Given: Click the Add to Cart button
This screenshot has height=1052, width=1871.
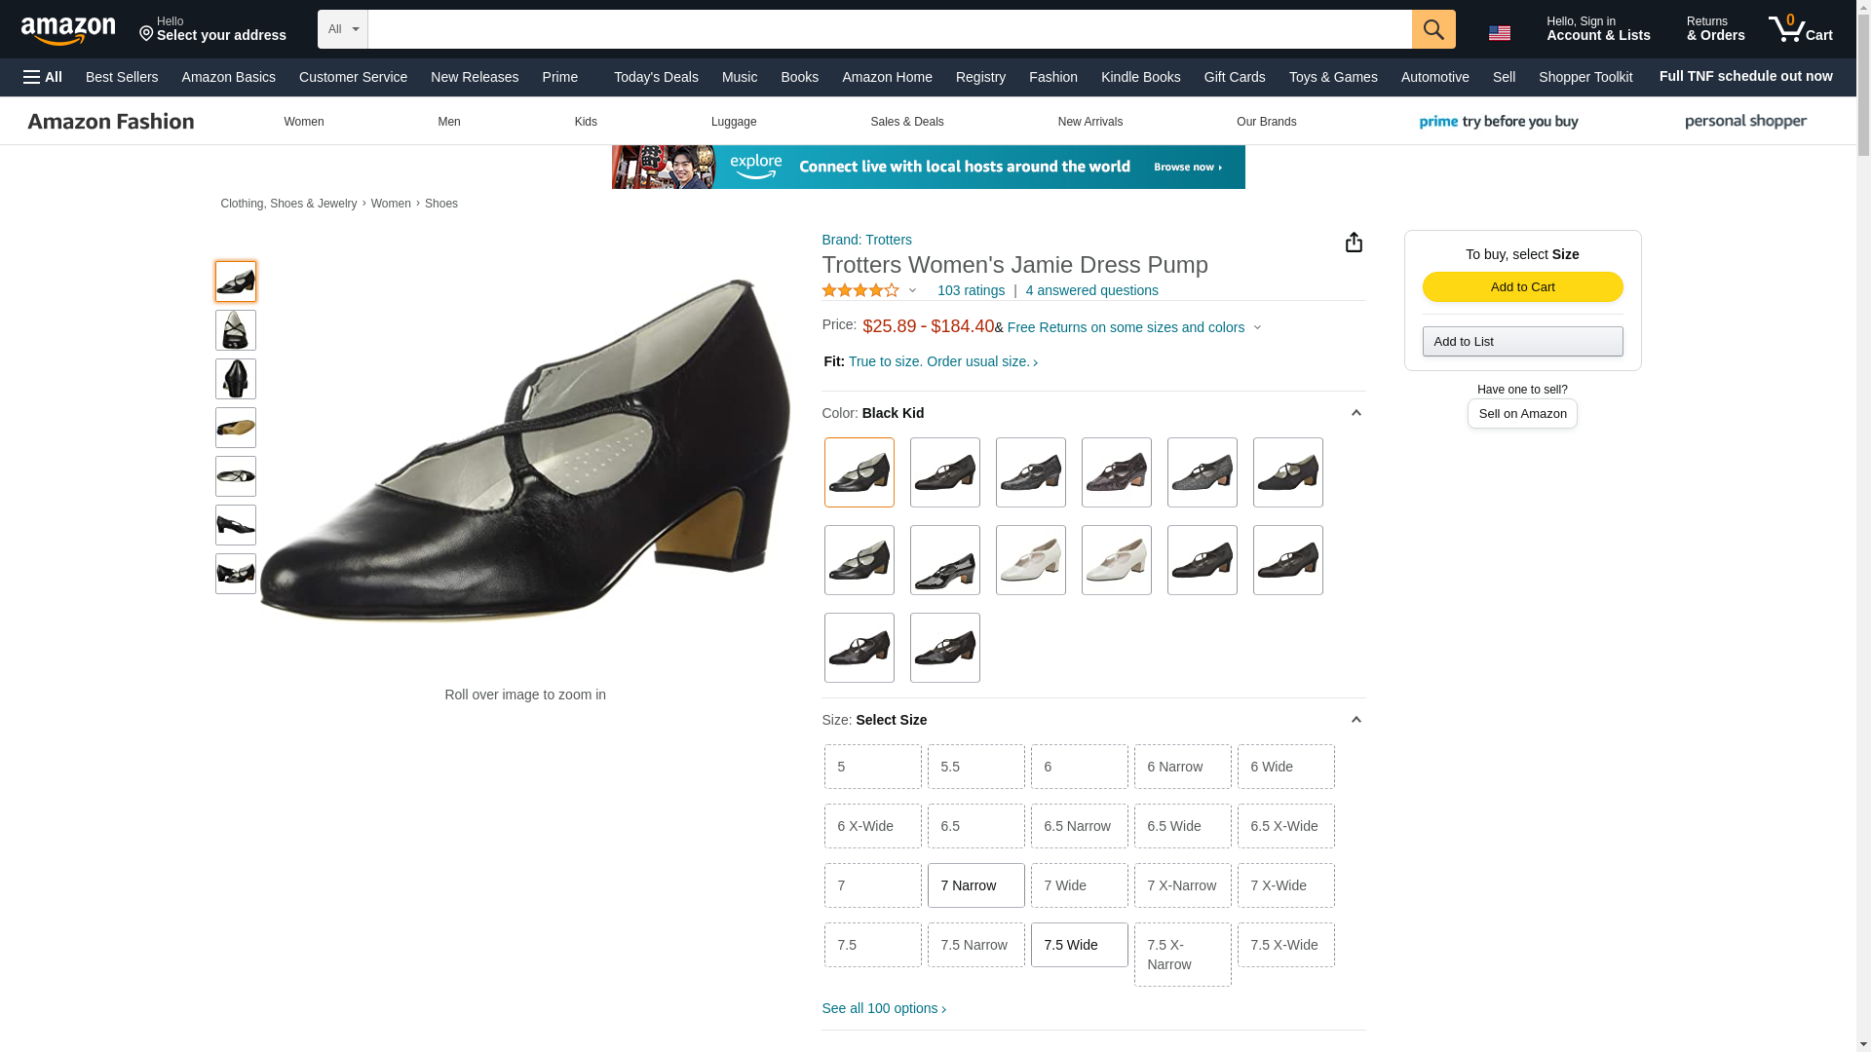Looking at the screenshot, I should pos(1522,286).
